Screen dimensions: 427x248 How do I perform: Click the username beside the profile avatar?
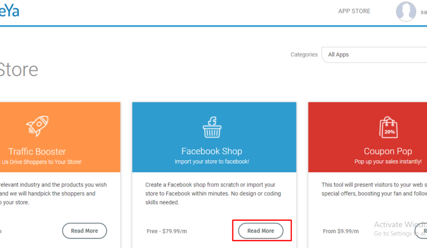(424, 12)
